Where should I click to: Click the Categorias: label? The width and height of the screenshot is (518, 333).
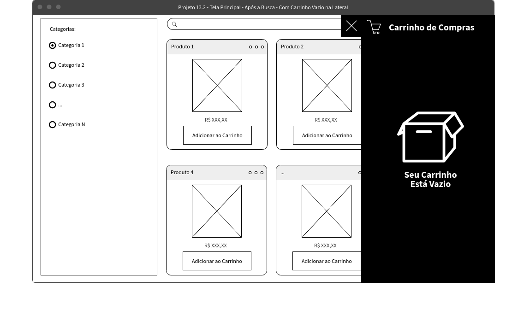(63, 29)
